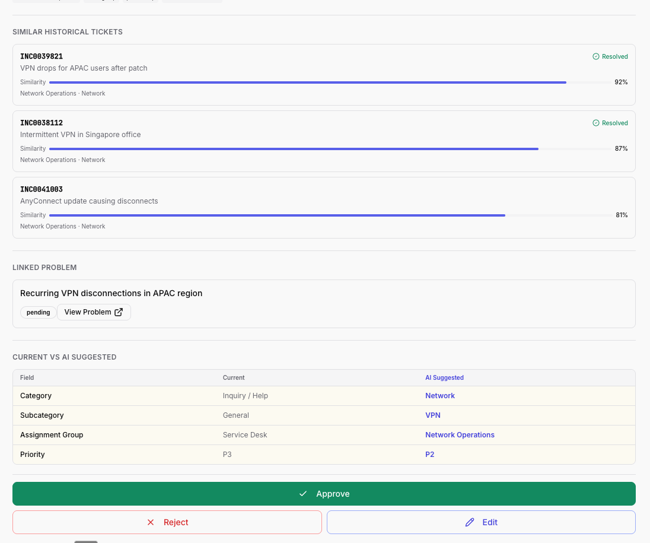Click the 87% similarity value
The width and height of the screenshot is (650, 543).
point(621,148)
